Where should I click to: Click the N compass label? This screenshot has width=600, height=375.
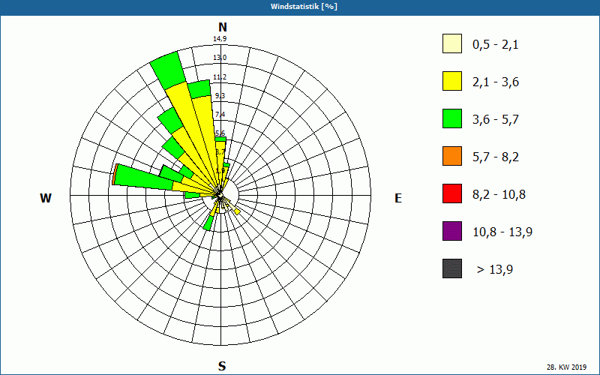[222, 27]
